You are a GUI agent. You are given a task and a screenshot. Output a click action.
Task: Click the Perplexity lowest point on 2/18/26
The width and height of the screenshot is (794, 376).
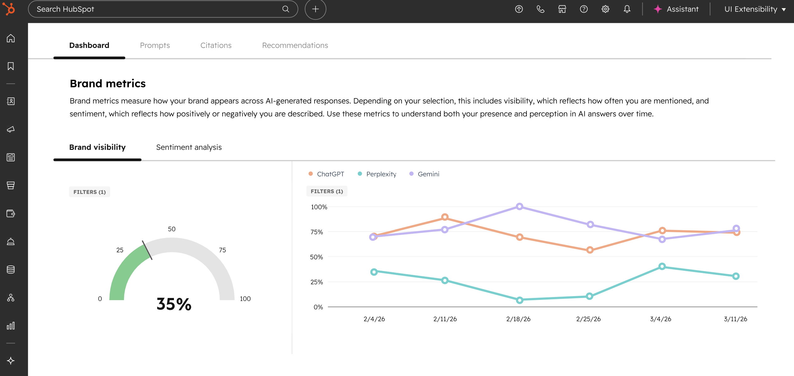(520, 300)
